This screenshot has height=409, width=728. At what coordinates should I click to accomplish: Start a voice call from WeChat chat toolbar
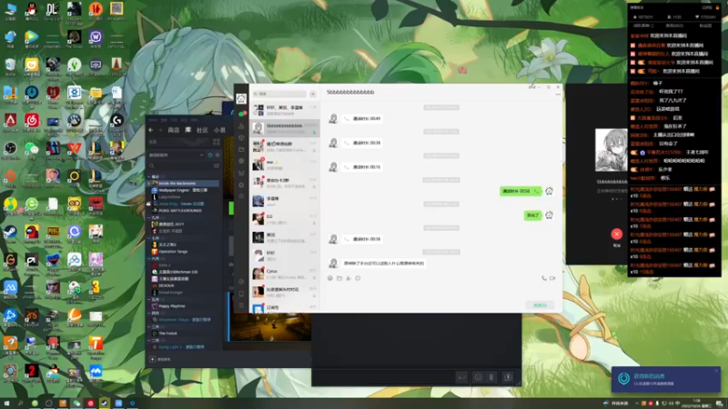pyautogui.click(x=543, y=278)
